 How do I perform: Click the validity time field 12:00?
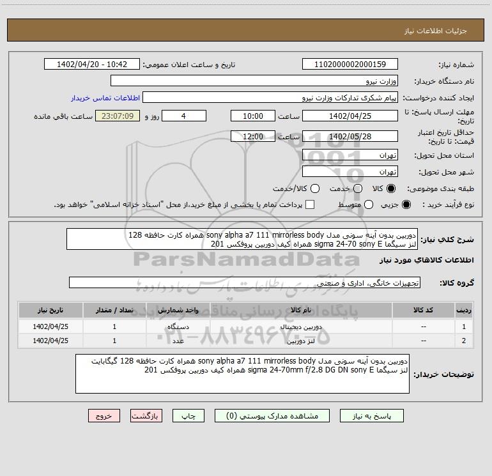[253, 137]
